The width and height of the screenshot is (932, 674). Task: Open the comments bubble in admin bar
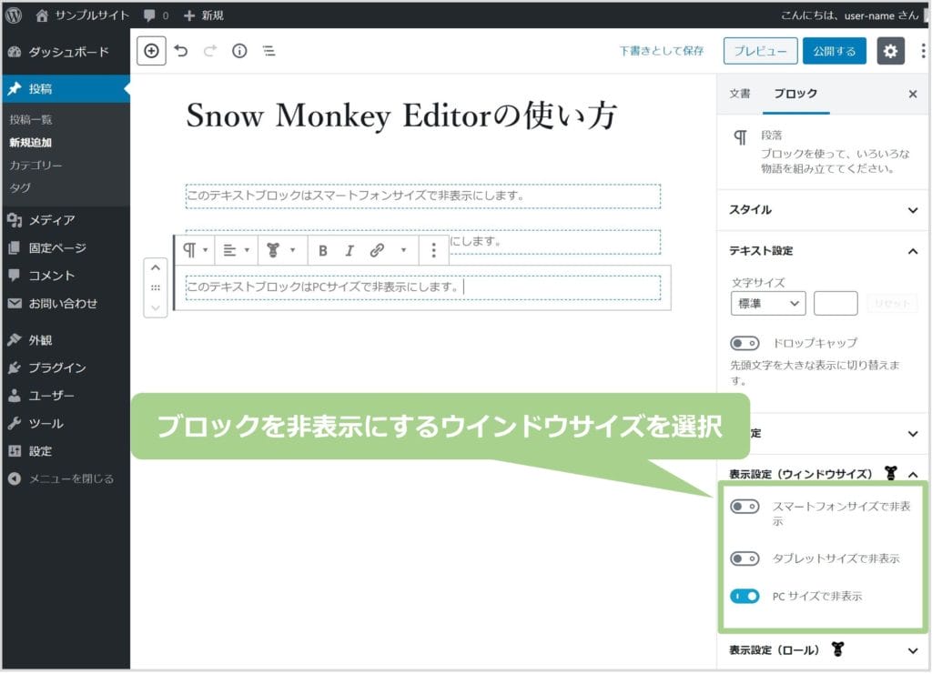point(156,15)
